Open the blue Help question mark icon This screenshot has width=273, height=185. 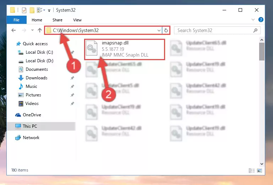pos(261,20)
